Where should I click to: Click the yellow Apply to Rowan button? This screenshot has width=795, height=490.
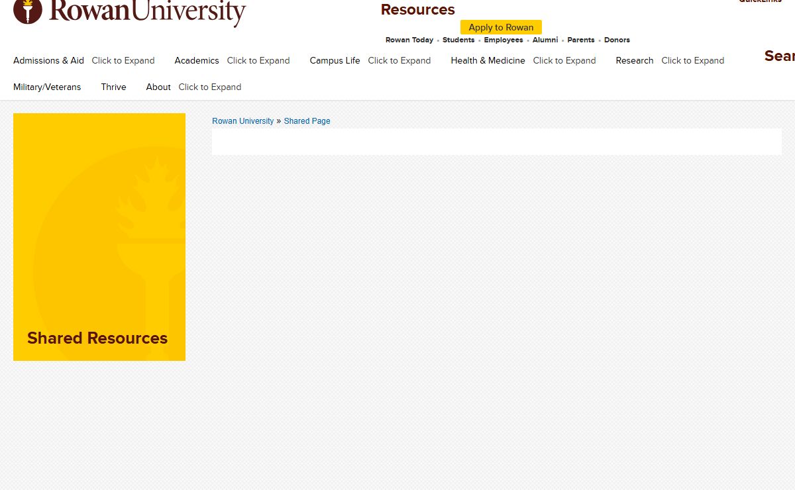point(501,27)
